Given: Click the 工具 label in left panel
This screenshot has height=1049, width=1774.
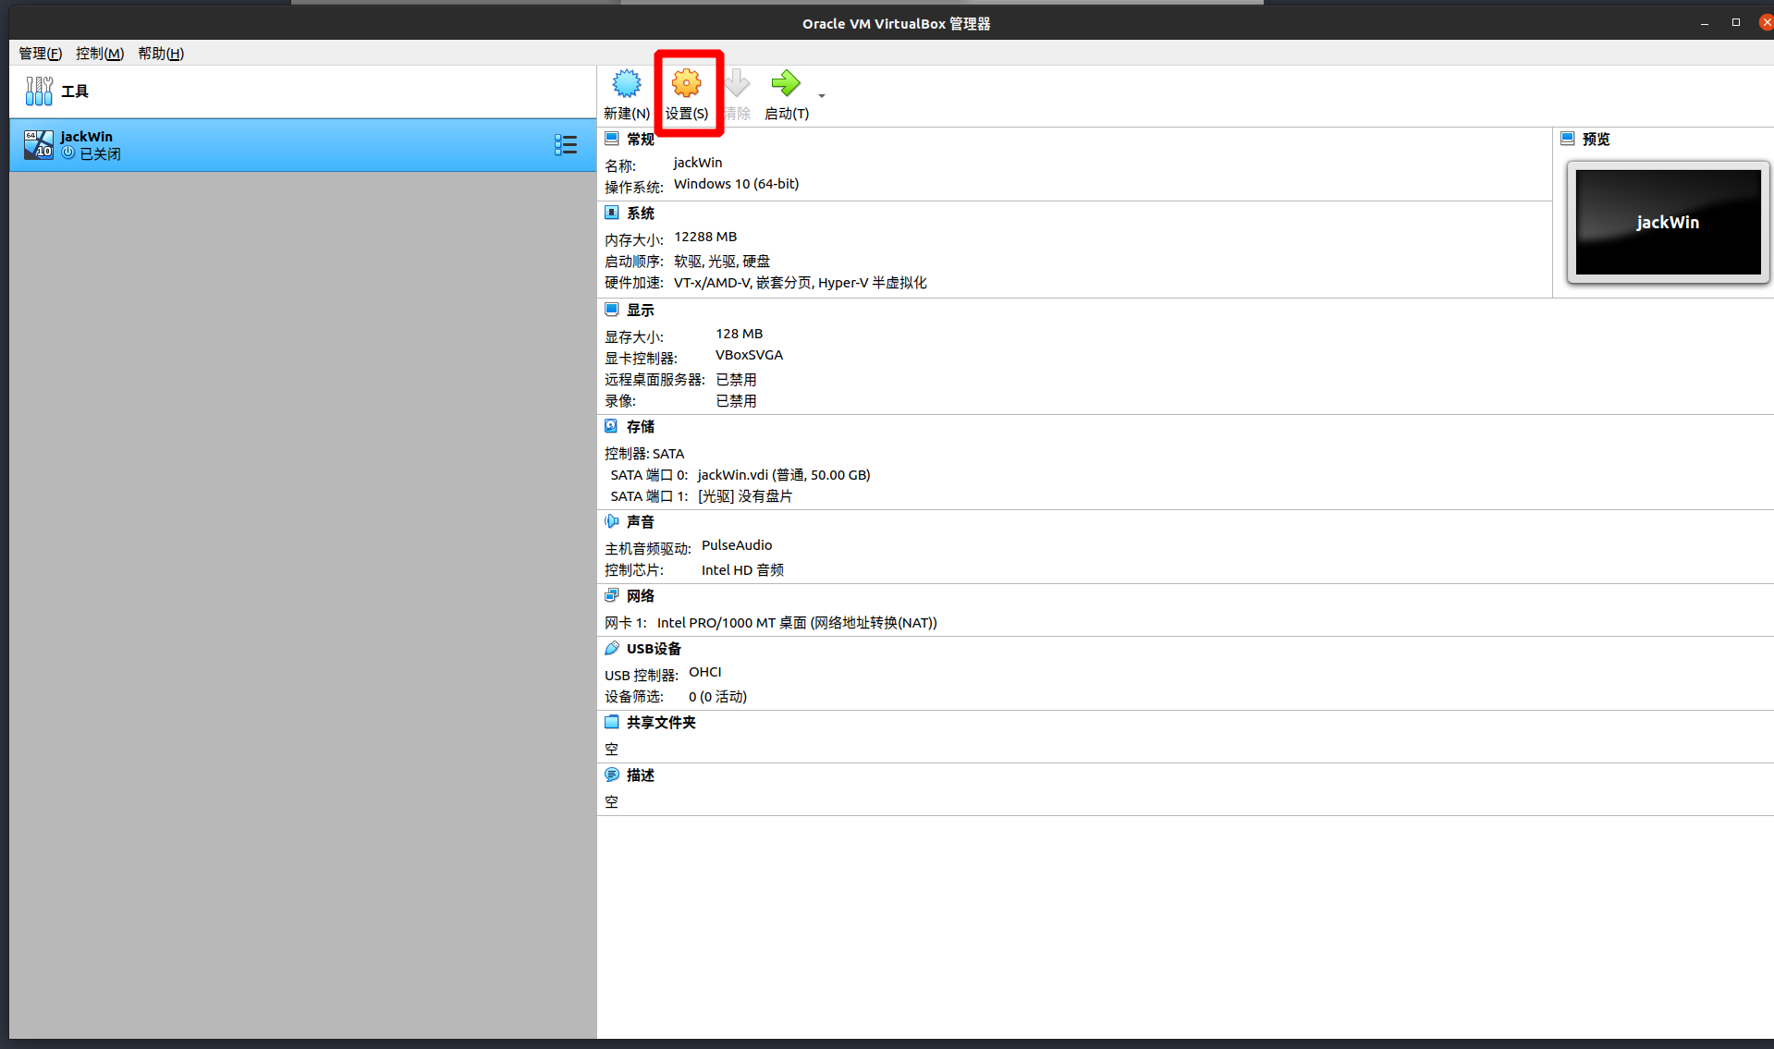Looking at the screenshot, I should pos(75,91).
